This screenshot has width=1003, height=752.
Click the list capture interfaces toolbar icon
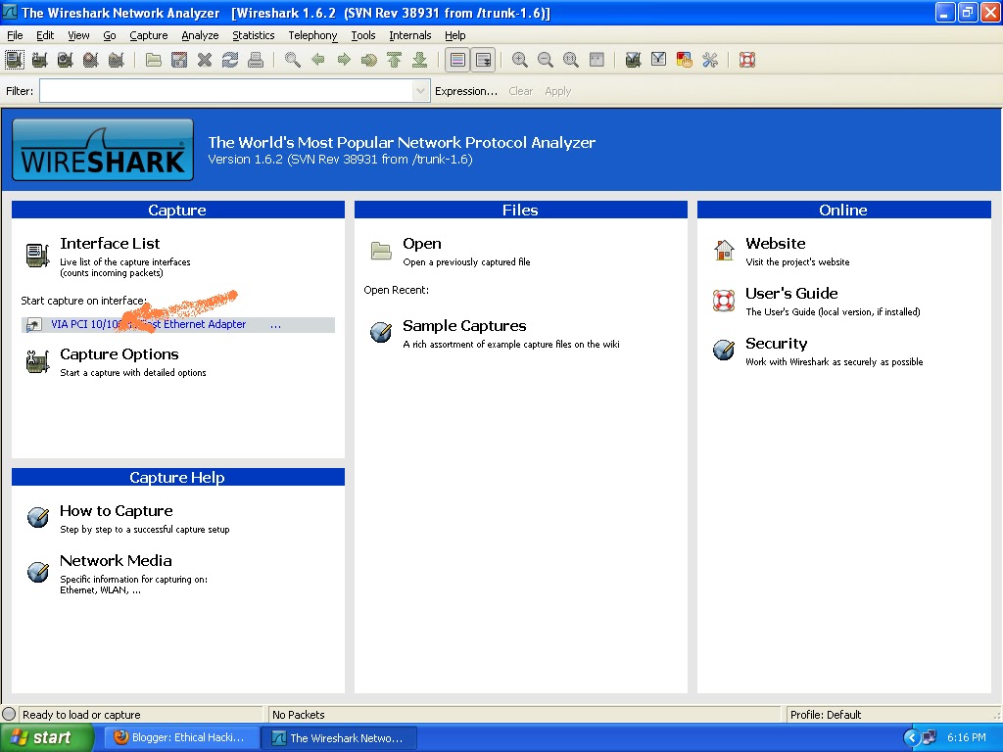pyautogui.click(x=14, y=60)
